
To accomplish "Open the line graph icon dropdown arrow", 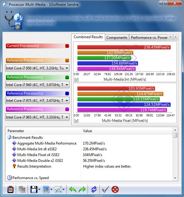I will coord(63,189).
